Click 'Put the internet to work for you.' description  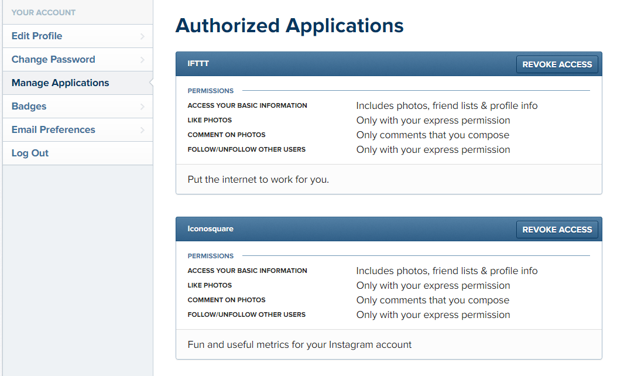coord(258,180)
